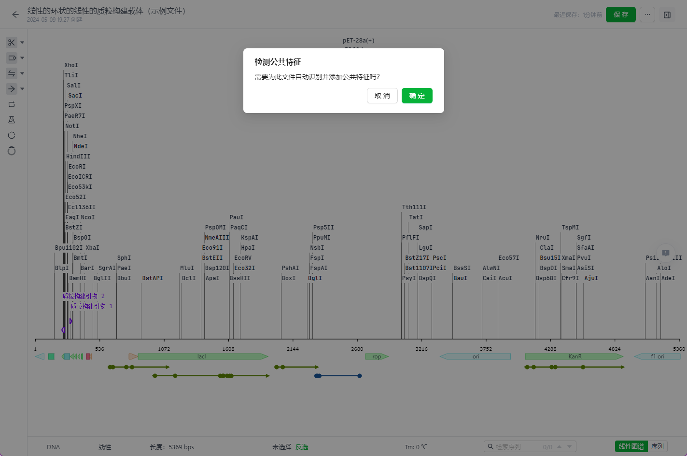The width and height of the screenshot is (687, 456).
Task: Click the loop repeat icon in sidebar
Action: 12,104
